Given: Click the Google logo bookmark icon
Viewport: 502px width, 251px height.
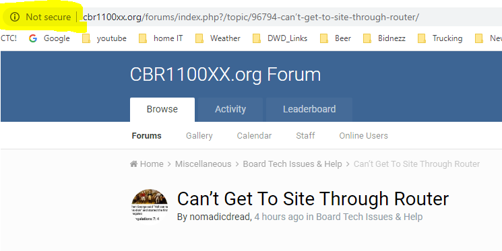Looking at the screenshot, I should pyautogui.click(x=32, y=38).
